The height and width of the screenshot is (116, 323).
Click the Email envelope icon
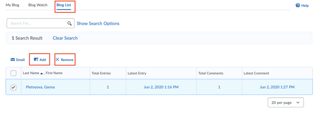point(13,60)
